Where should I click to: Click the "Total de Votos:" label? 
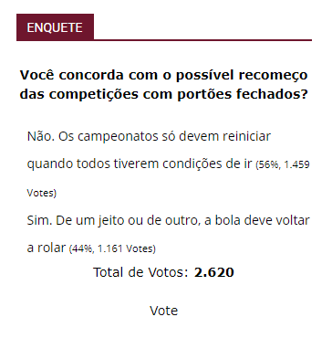point(140,272)
